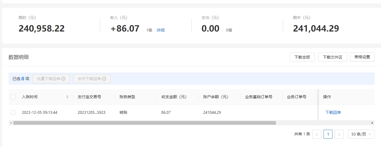The height and width of the screenshot is (147, 381).
Task: Click the 账务类型 column header
Action: [x=127, y=97]
